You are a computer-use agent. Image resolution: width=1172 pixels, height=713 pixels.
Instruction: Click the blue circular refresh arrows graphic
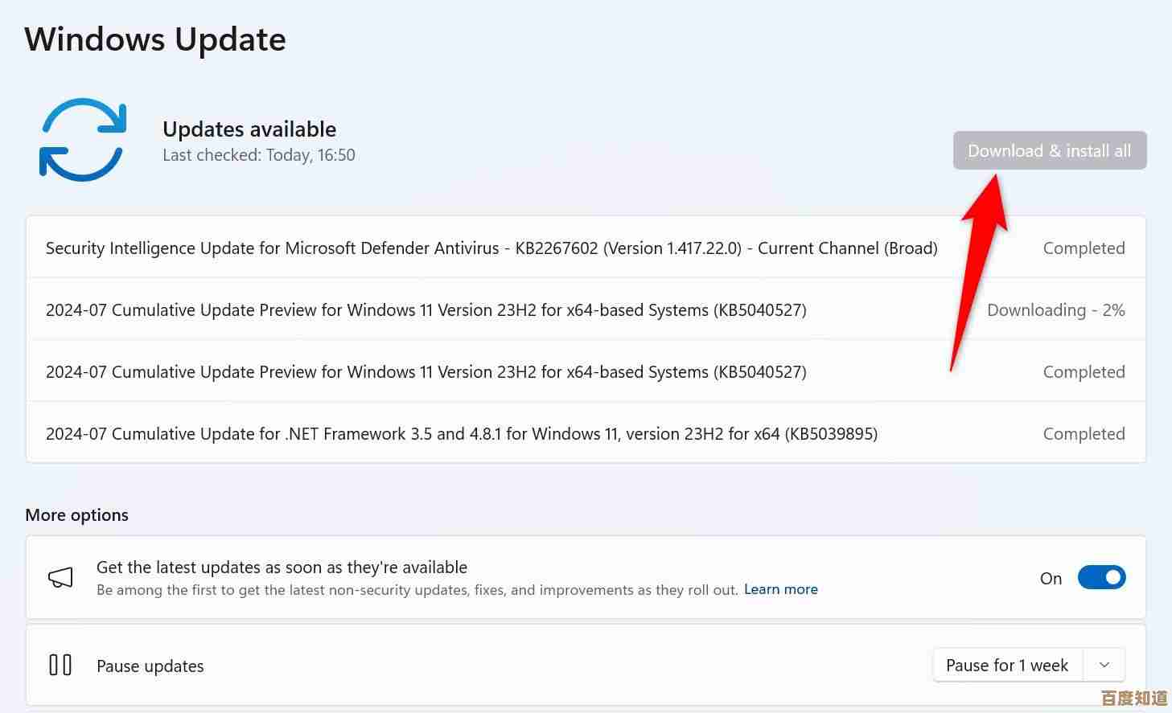coord(81,139)
